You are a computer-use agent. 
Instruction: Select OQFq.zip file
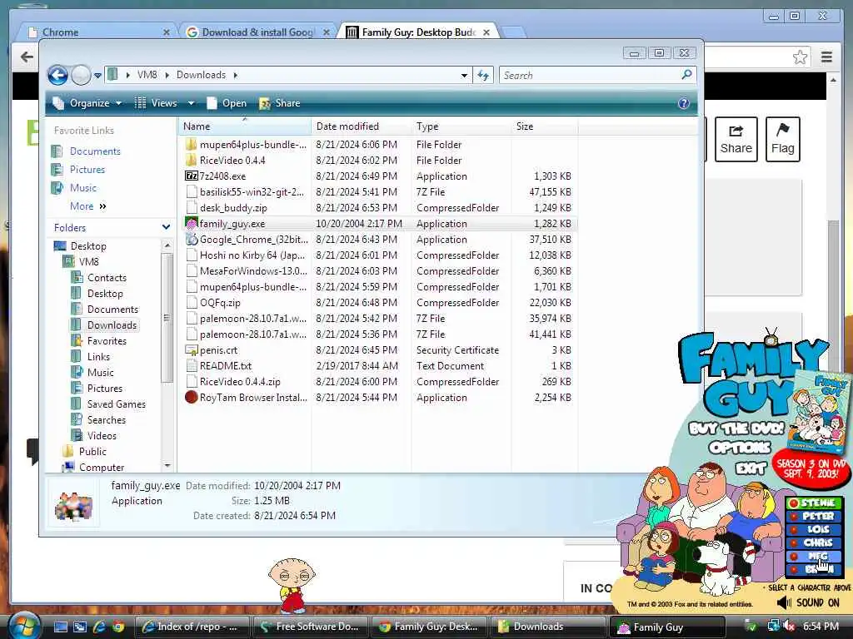[220, 303]
